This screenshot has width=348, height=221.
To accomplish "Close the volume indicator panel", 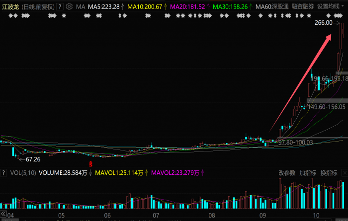I will click(x=343, y=173).
